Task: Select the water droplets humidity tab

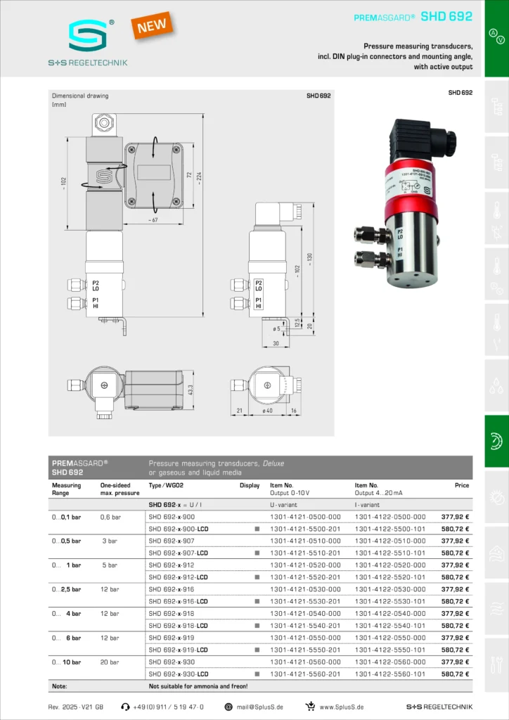Action: [497, 385]
